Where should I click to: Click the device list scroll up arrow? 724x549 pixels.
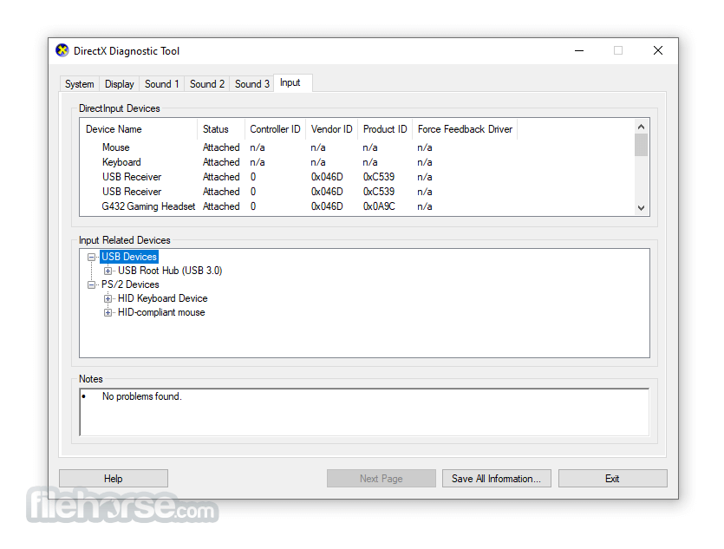641,127
